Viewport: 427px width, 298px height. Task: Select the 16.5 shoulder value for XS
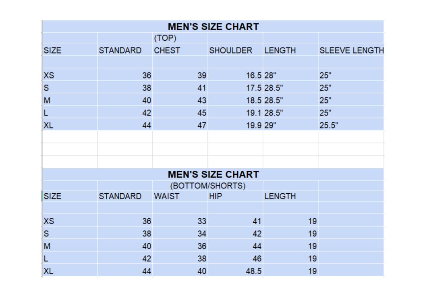click(254, 75)
